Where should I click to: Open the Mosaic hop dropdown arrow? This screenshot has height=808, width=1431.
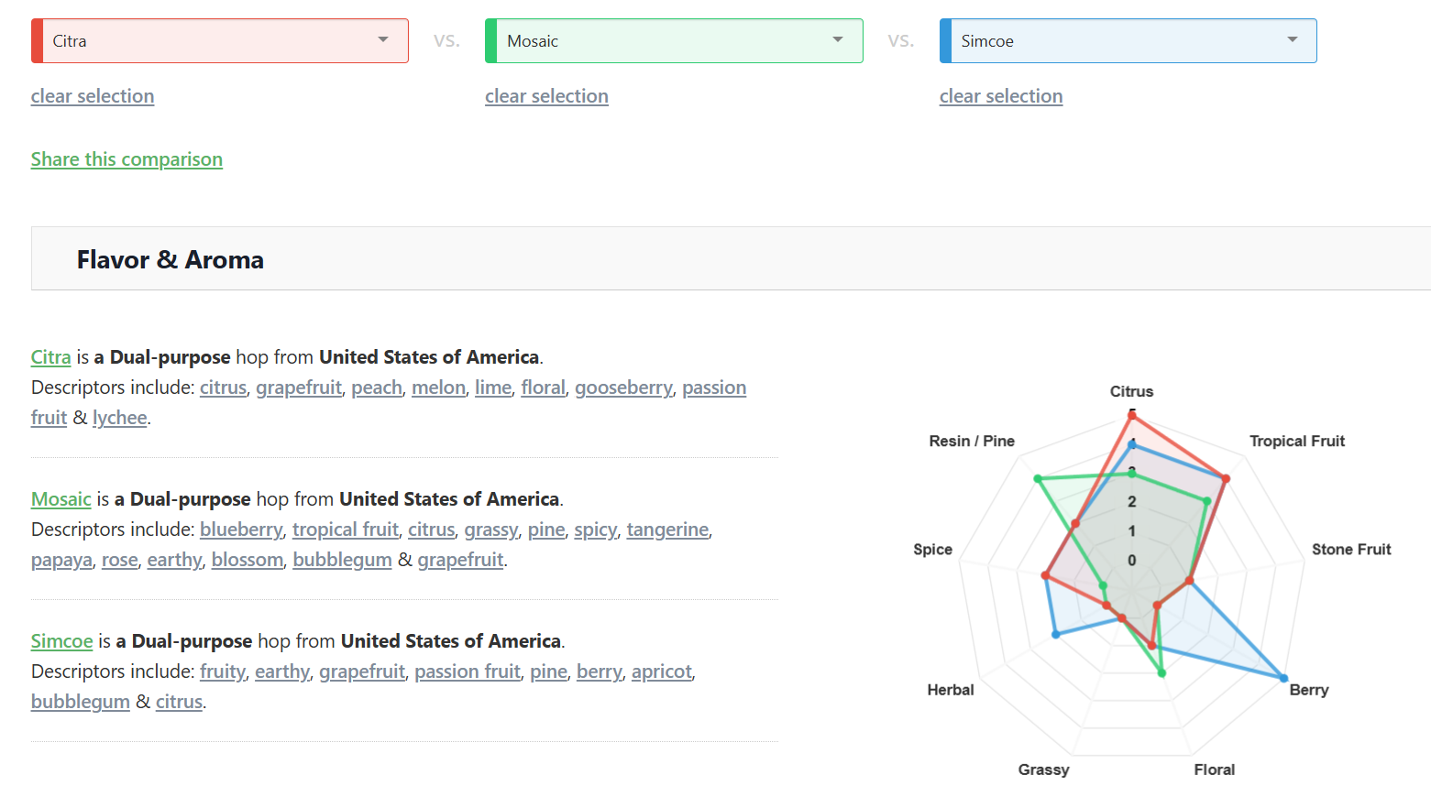pyautogui.click(x=838, y=40)
